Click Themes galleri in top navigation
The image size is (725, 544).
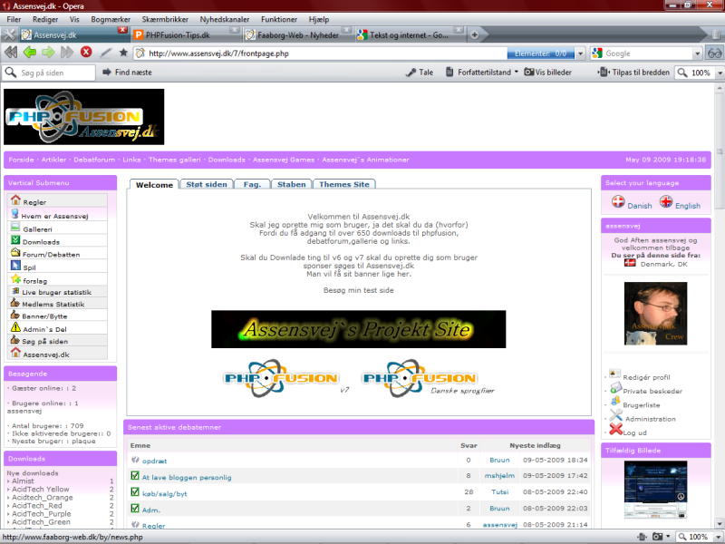point(174,160)
